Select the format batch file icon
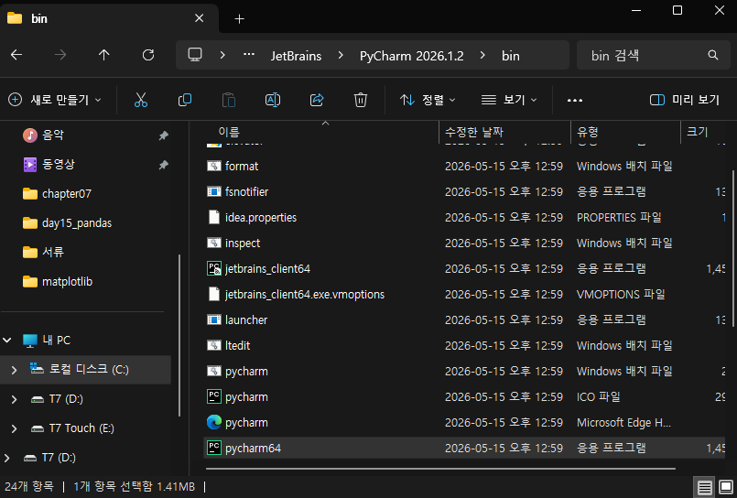 pos(214,166)
